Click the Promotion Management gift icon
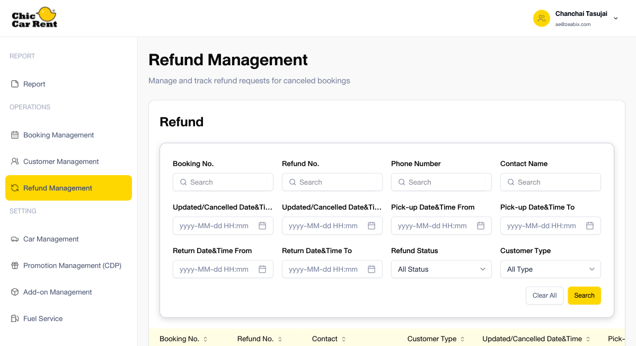The height and width of the screenshot is (346, 636). (x=15, y=265)
